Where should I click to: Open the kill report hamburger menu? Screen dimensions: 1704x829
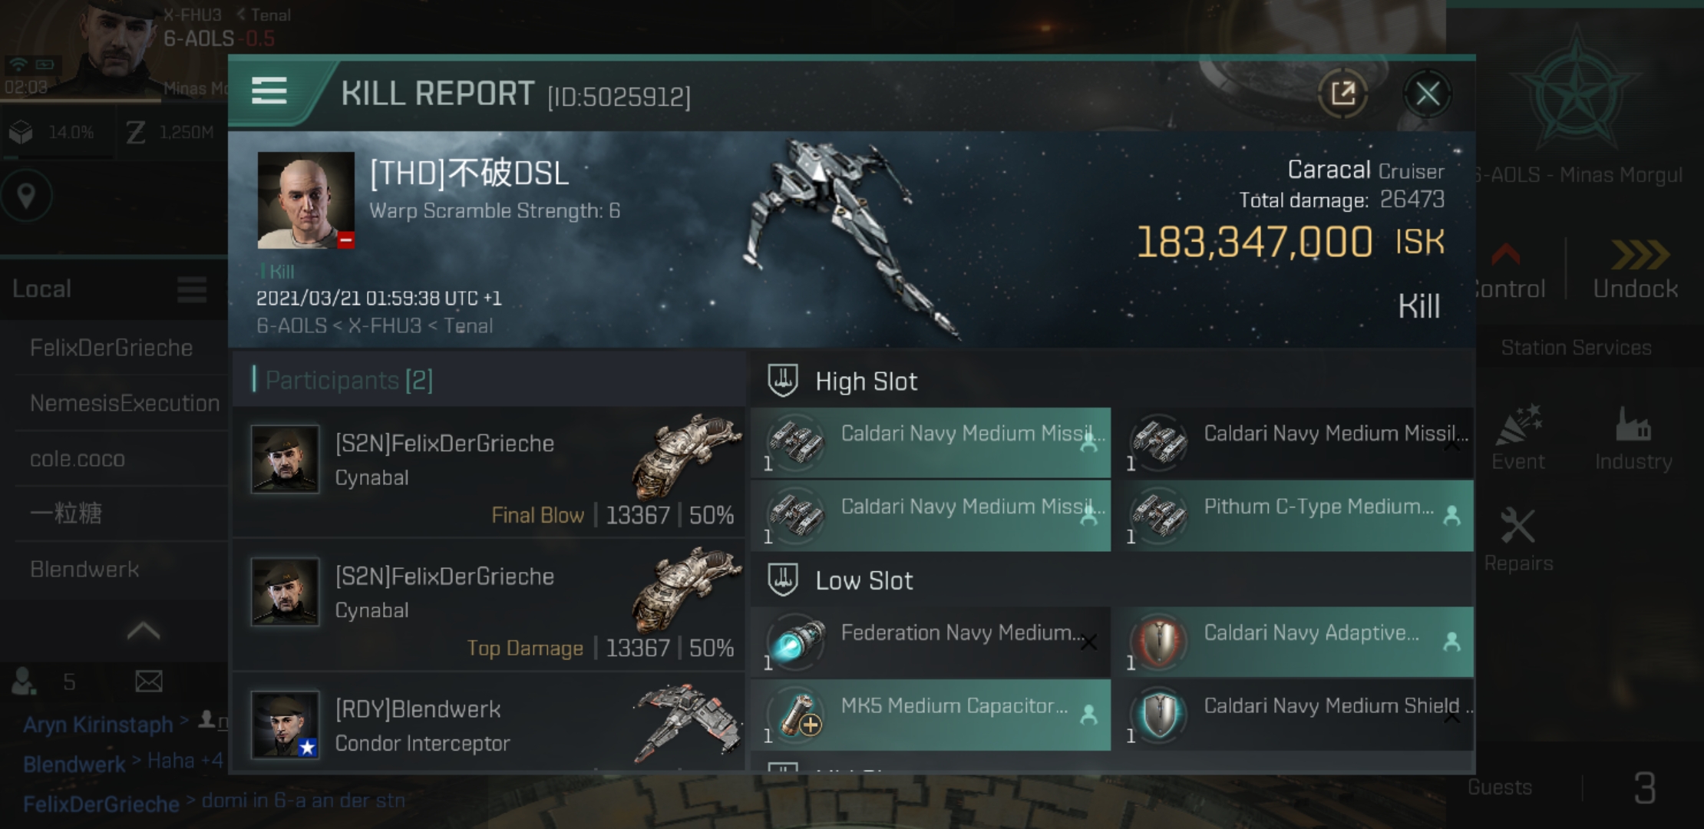point(269,91)
